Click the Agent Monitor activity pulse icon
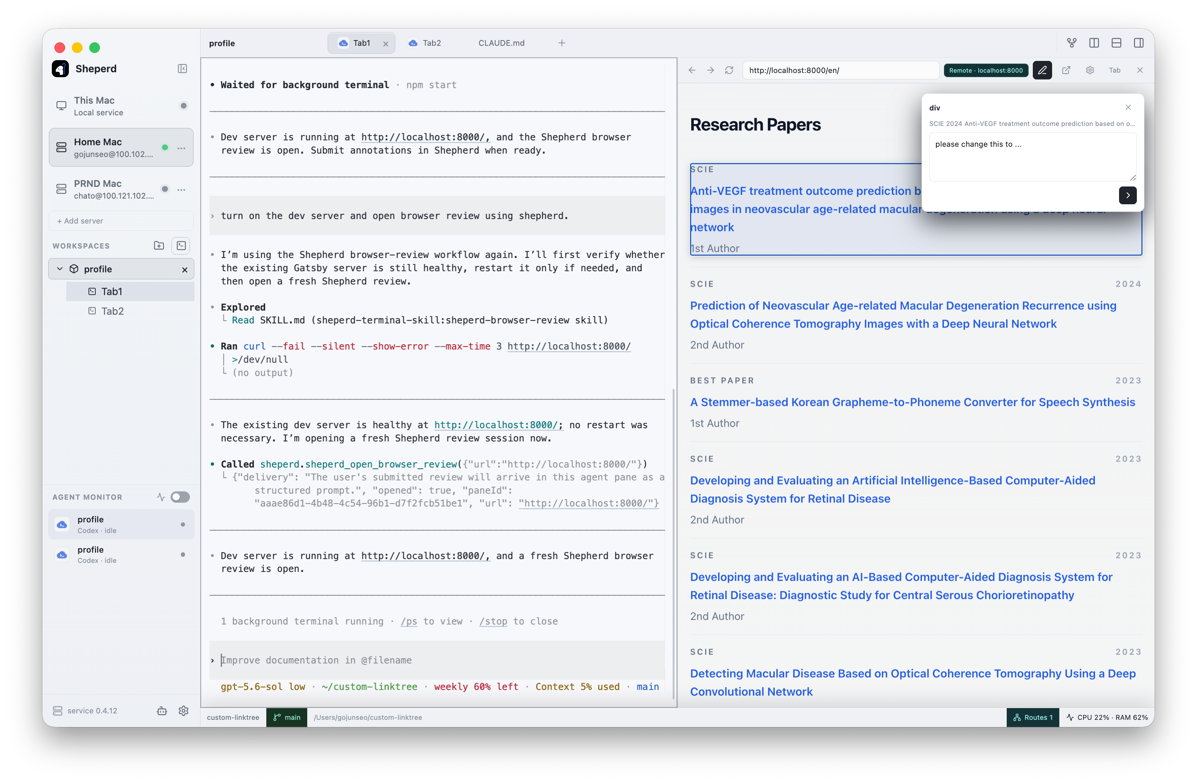 click(x=160, y=497)
